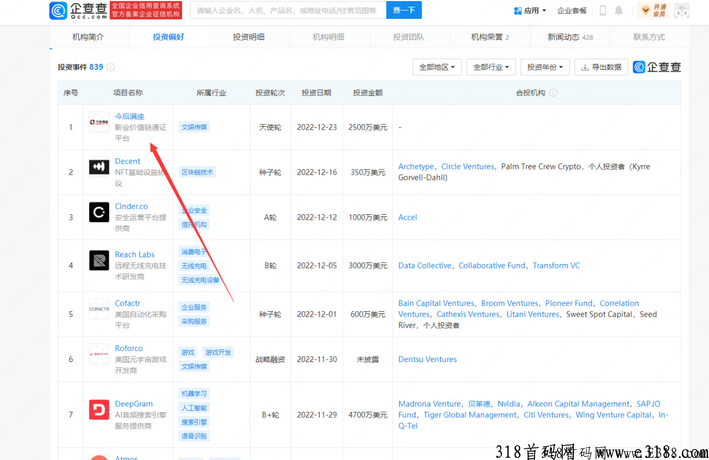Expand the 全部行业 industry filter
The height and width of the screenshot is (460, 709).
click(x=491, y=67)
